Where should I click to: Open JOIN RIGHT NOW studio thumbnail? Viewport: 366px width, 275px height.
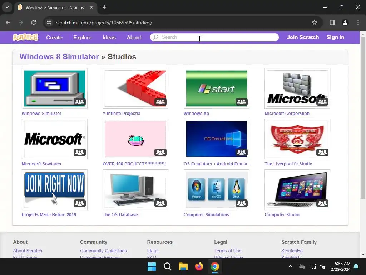55,190
